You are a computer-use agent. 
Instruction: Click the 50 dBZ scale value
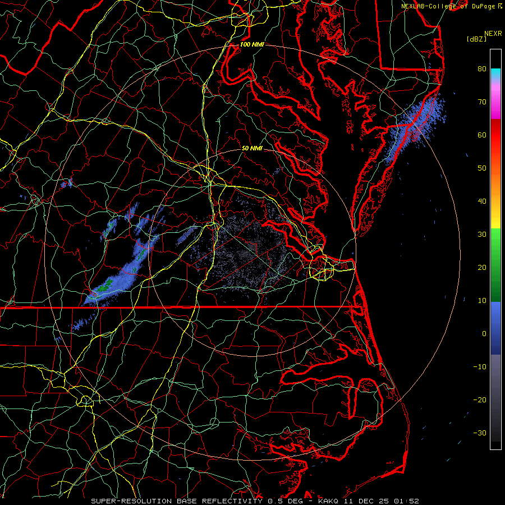[x=482, y=168]
